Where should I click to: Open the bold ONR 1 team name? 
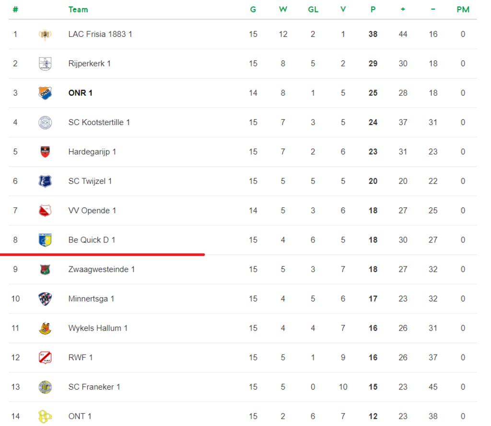coord(81,93)
